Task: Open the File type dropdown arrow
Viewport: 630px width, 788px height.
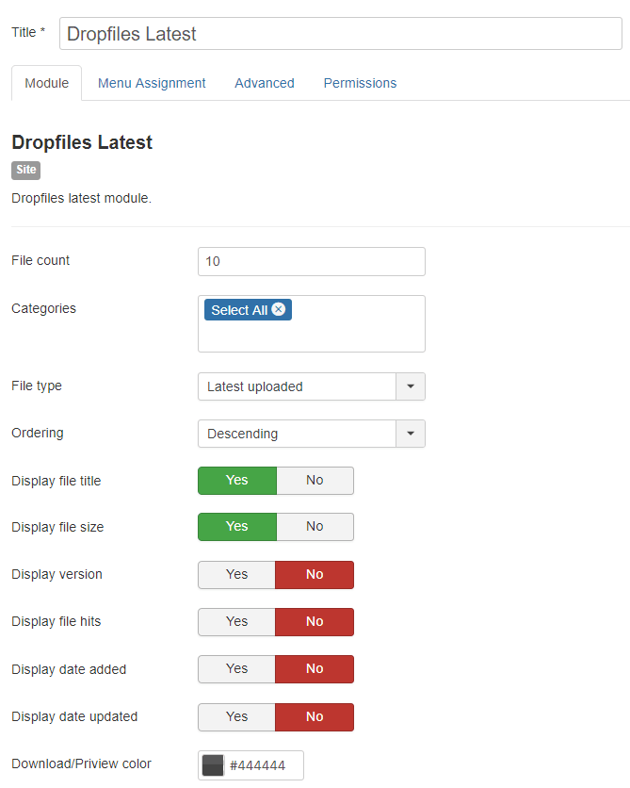Action: tap(411, 386)
